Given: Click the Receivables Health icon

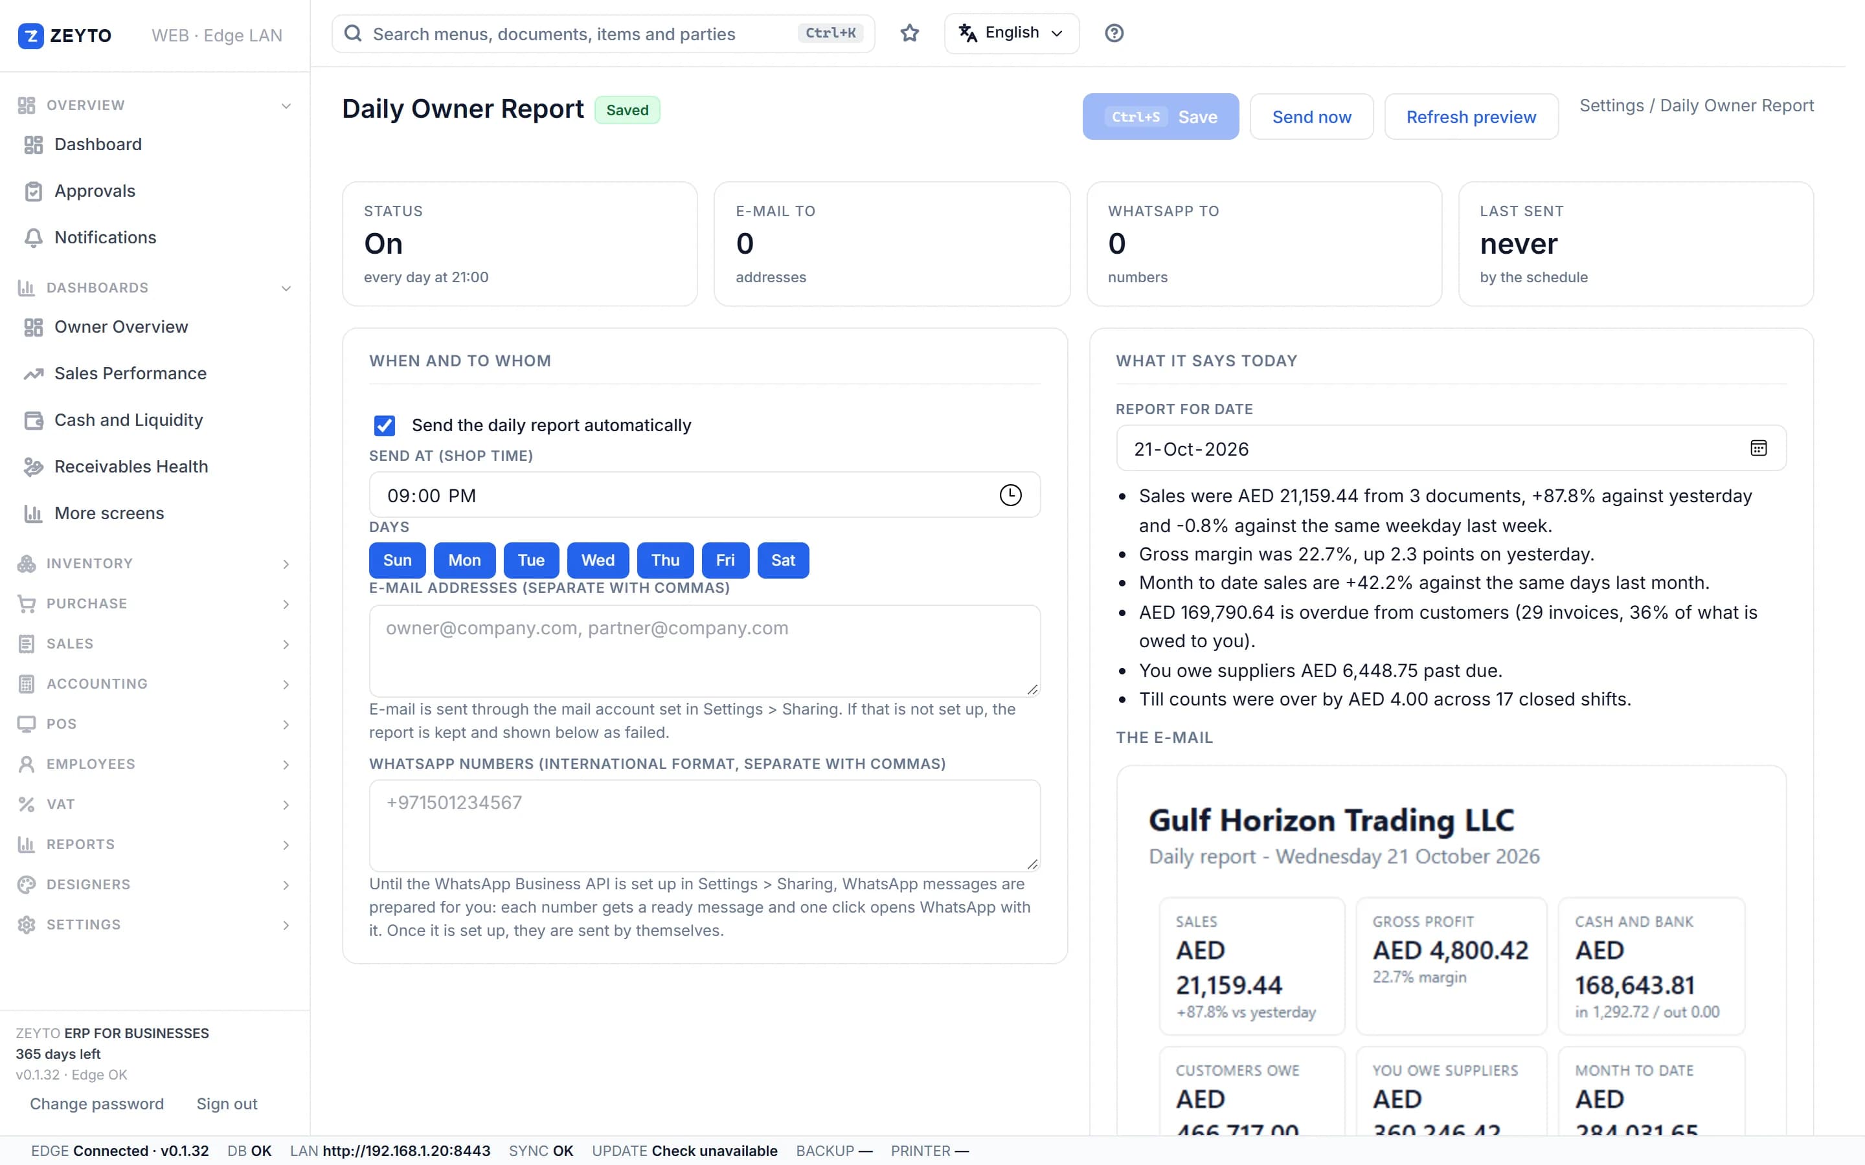Looking at the screenshot, I should coord(33,467).
